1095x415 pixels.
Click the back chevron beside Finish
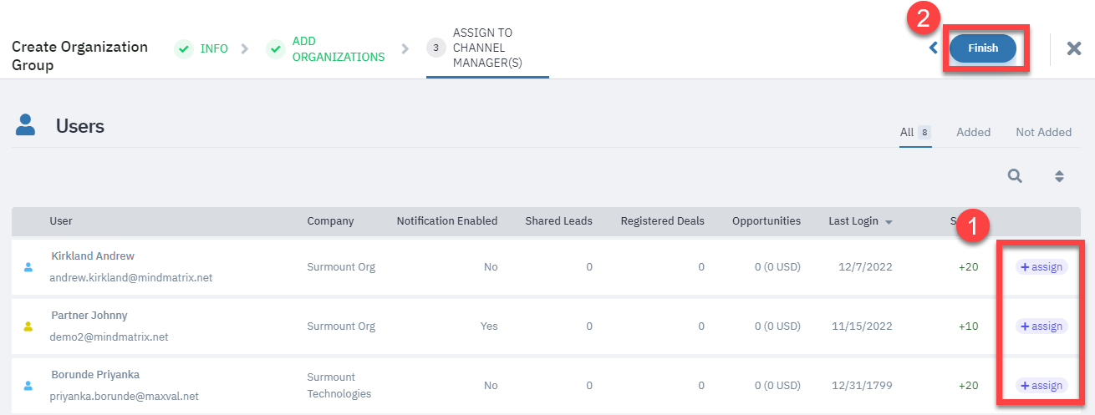(933, 48)
